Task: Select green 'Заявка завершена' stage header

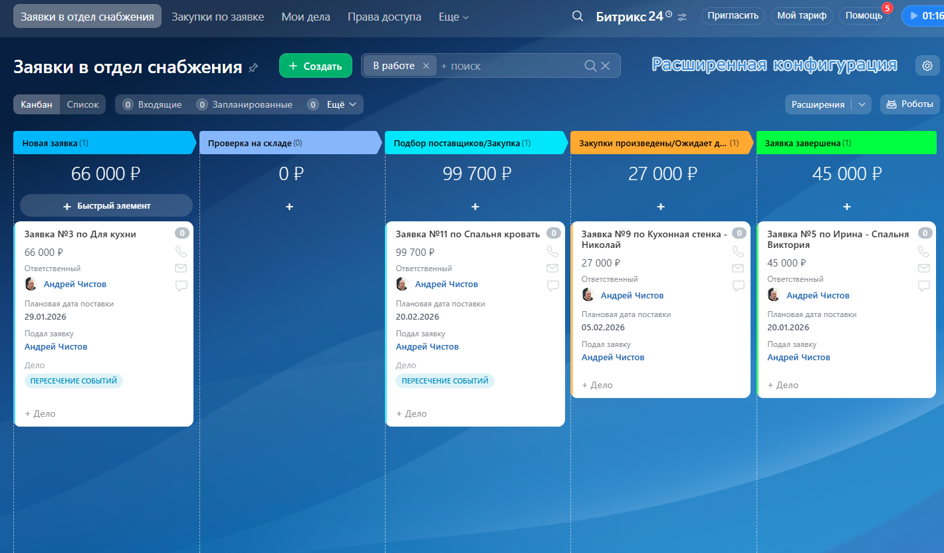Action: tap(846, 143)
